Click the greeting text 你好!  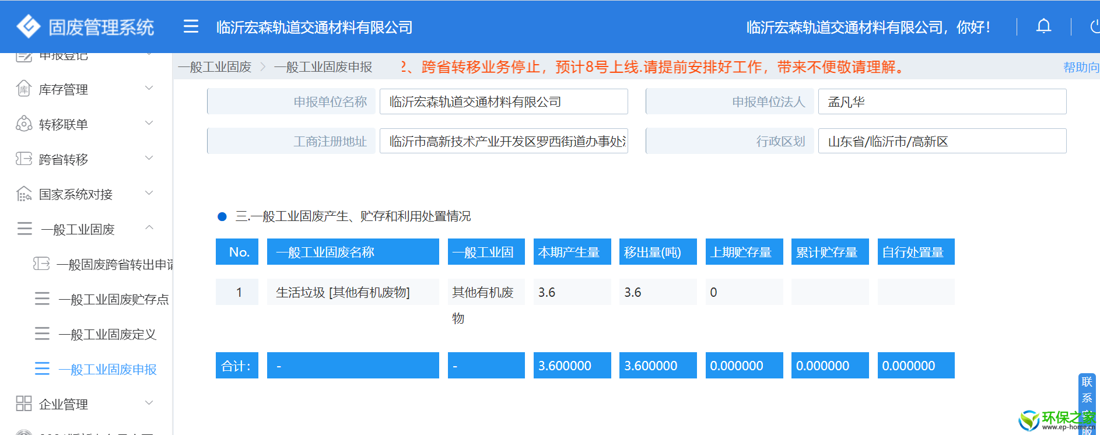(973, 27)
